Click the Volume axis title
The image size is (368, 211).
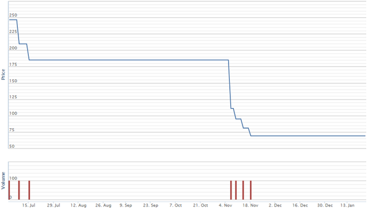click(3, 181)
